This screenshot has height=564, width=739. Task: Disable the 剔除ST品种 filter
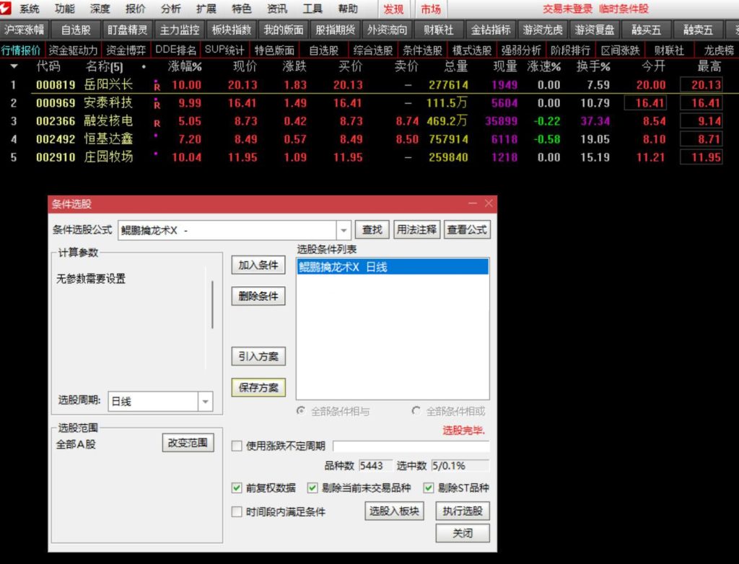[x=428, y=488]
